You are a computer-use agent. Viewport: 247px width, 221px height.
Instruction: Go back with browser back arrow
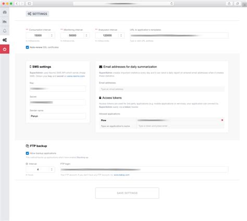pyautogui.click(x=17, y=4)
